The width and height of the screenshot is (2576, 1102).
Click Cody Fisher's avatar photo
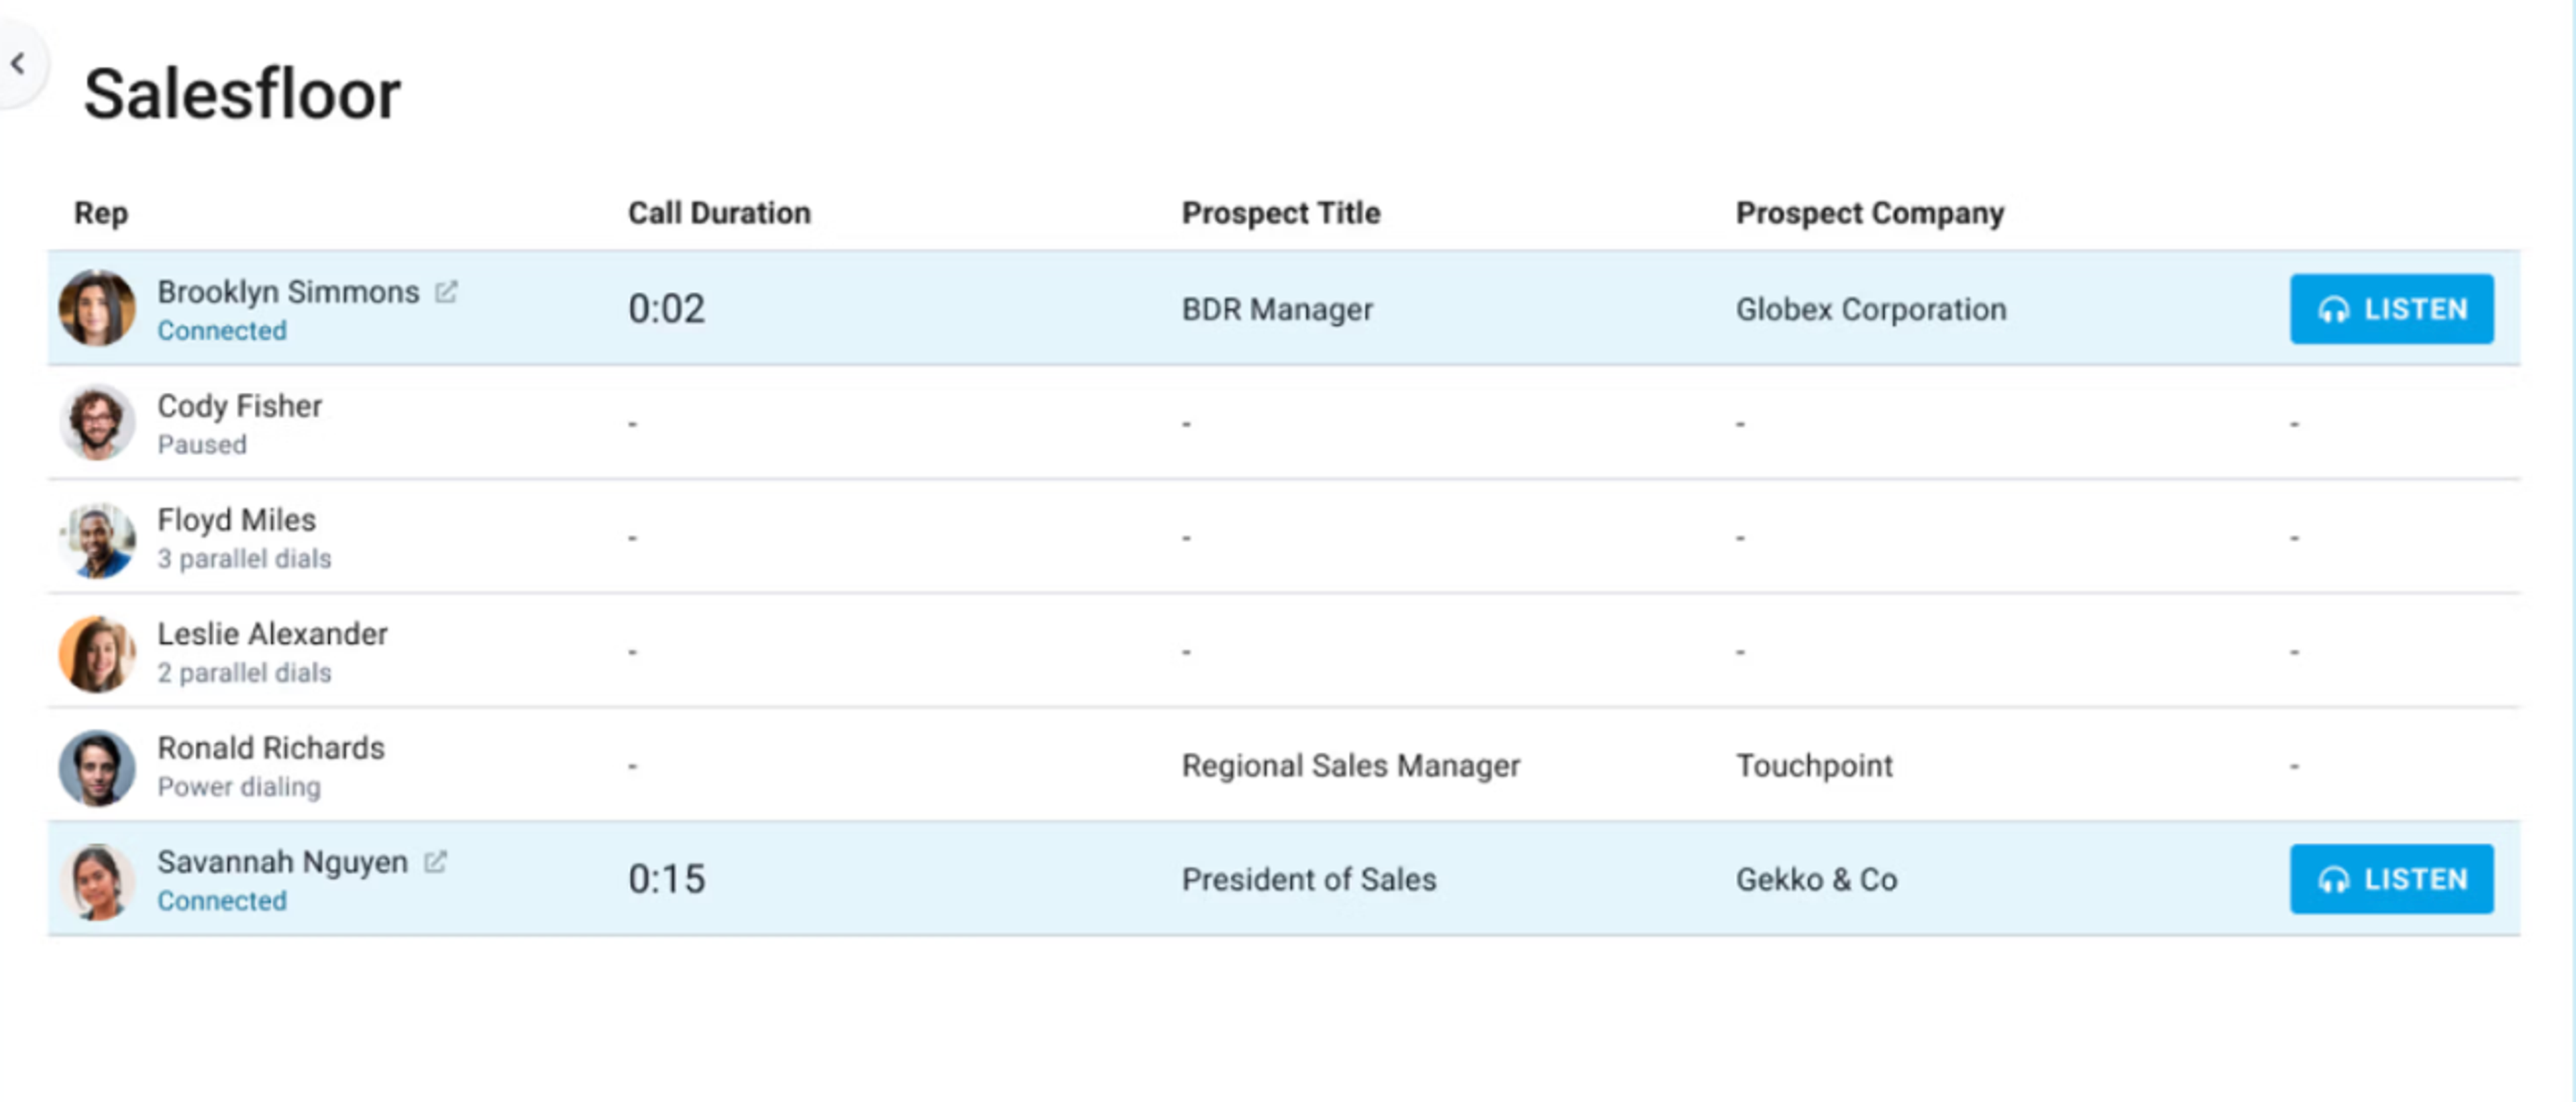97,422
